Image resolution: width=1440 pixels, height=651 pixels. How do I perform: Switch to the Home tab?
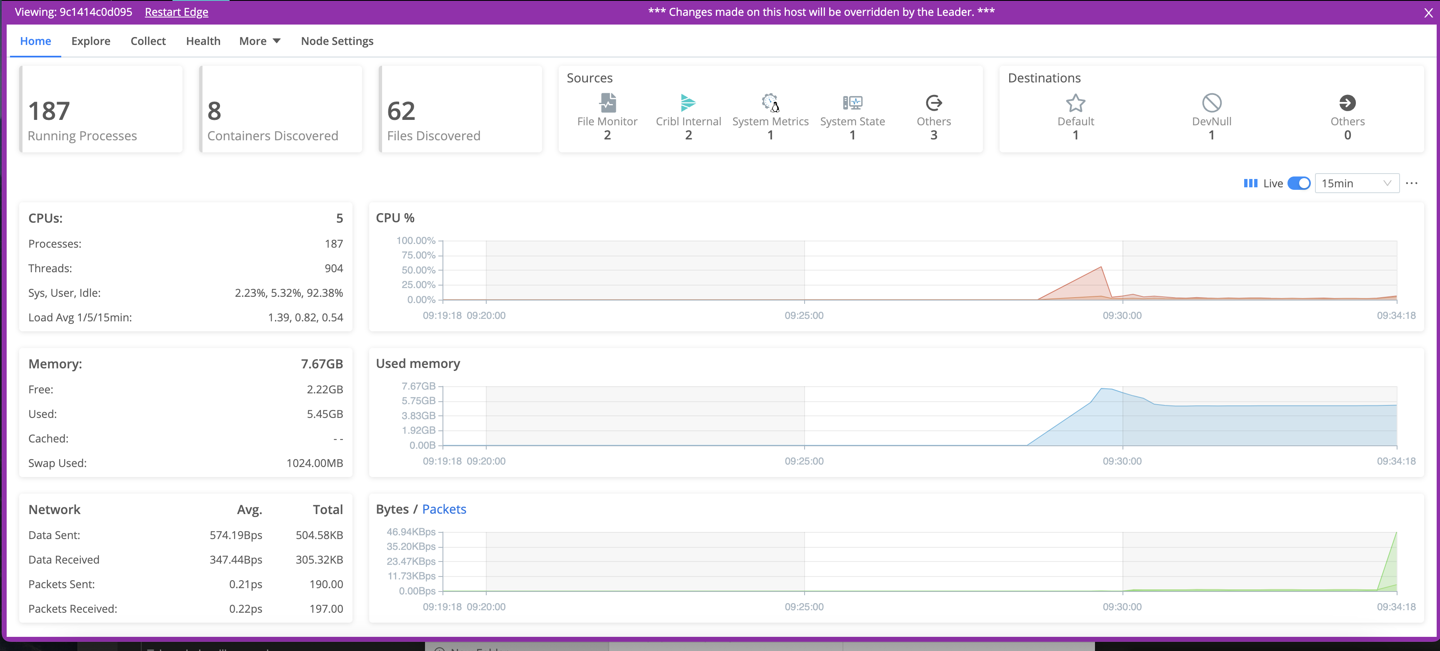point(35,41)
